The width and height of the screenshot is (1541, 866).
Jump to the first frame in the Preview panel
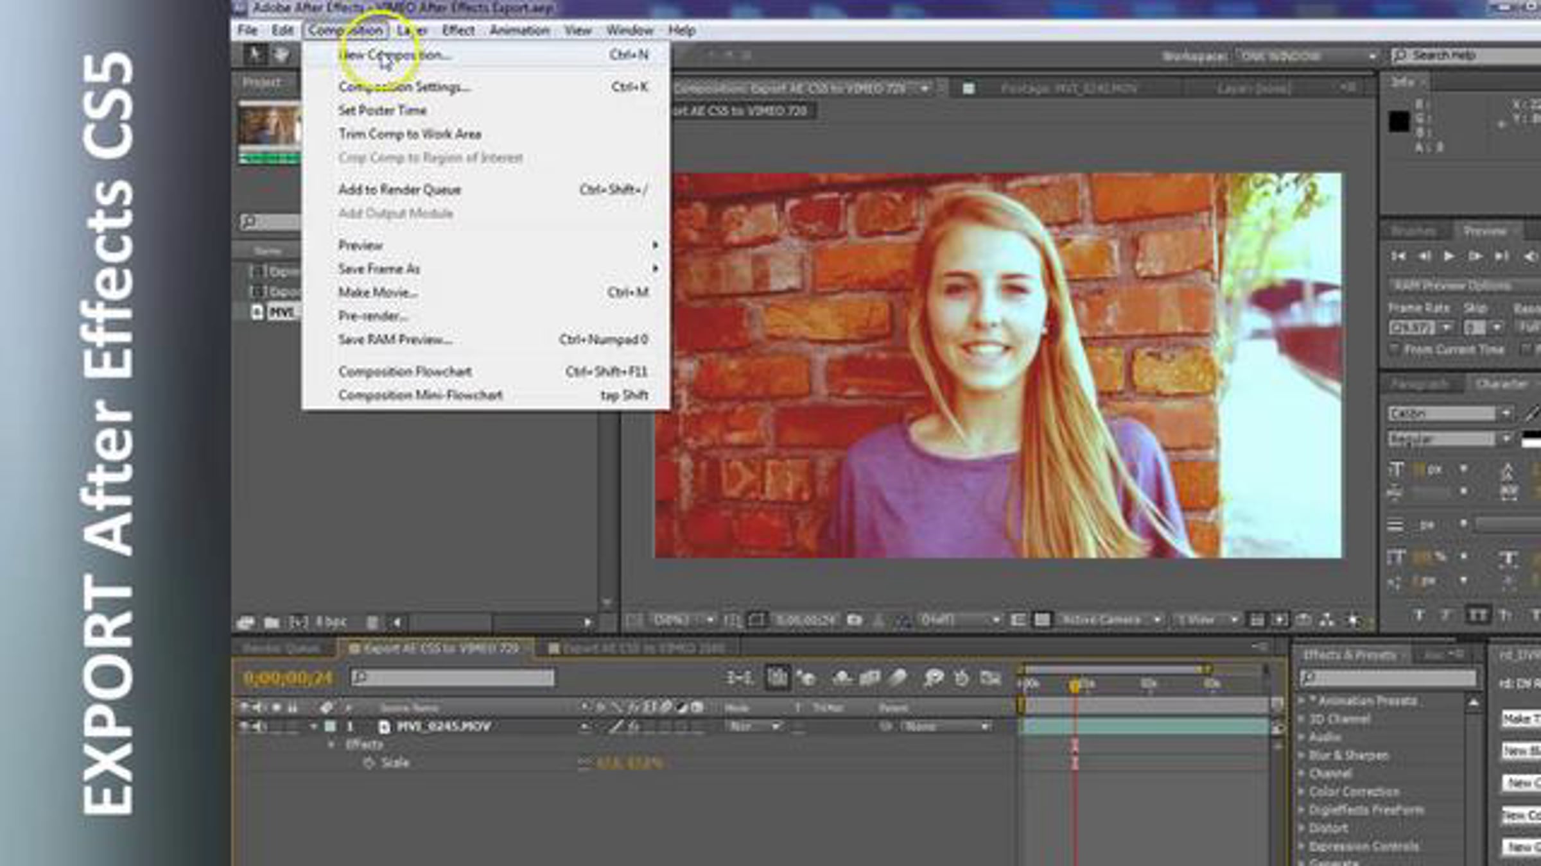point(1399,256)
